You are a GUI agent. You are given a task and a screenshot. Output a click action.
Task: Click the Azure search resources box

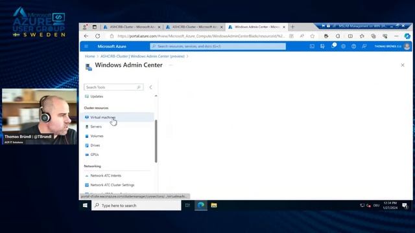218,46
